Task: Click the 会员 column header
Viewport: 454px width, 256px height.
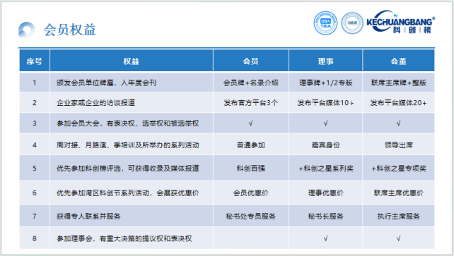Action: point(251,61)
